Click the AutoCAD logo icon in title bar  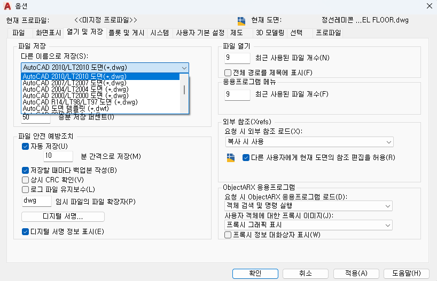(x=7, y=6)
